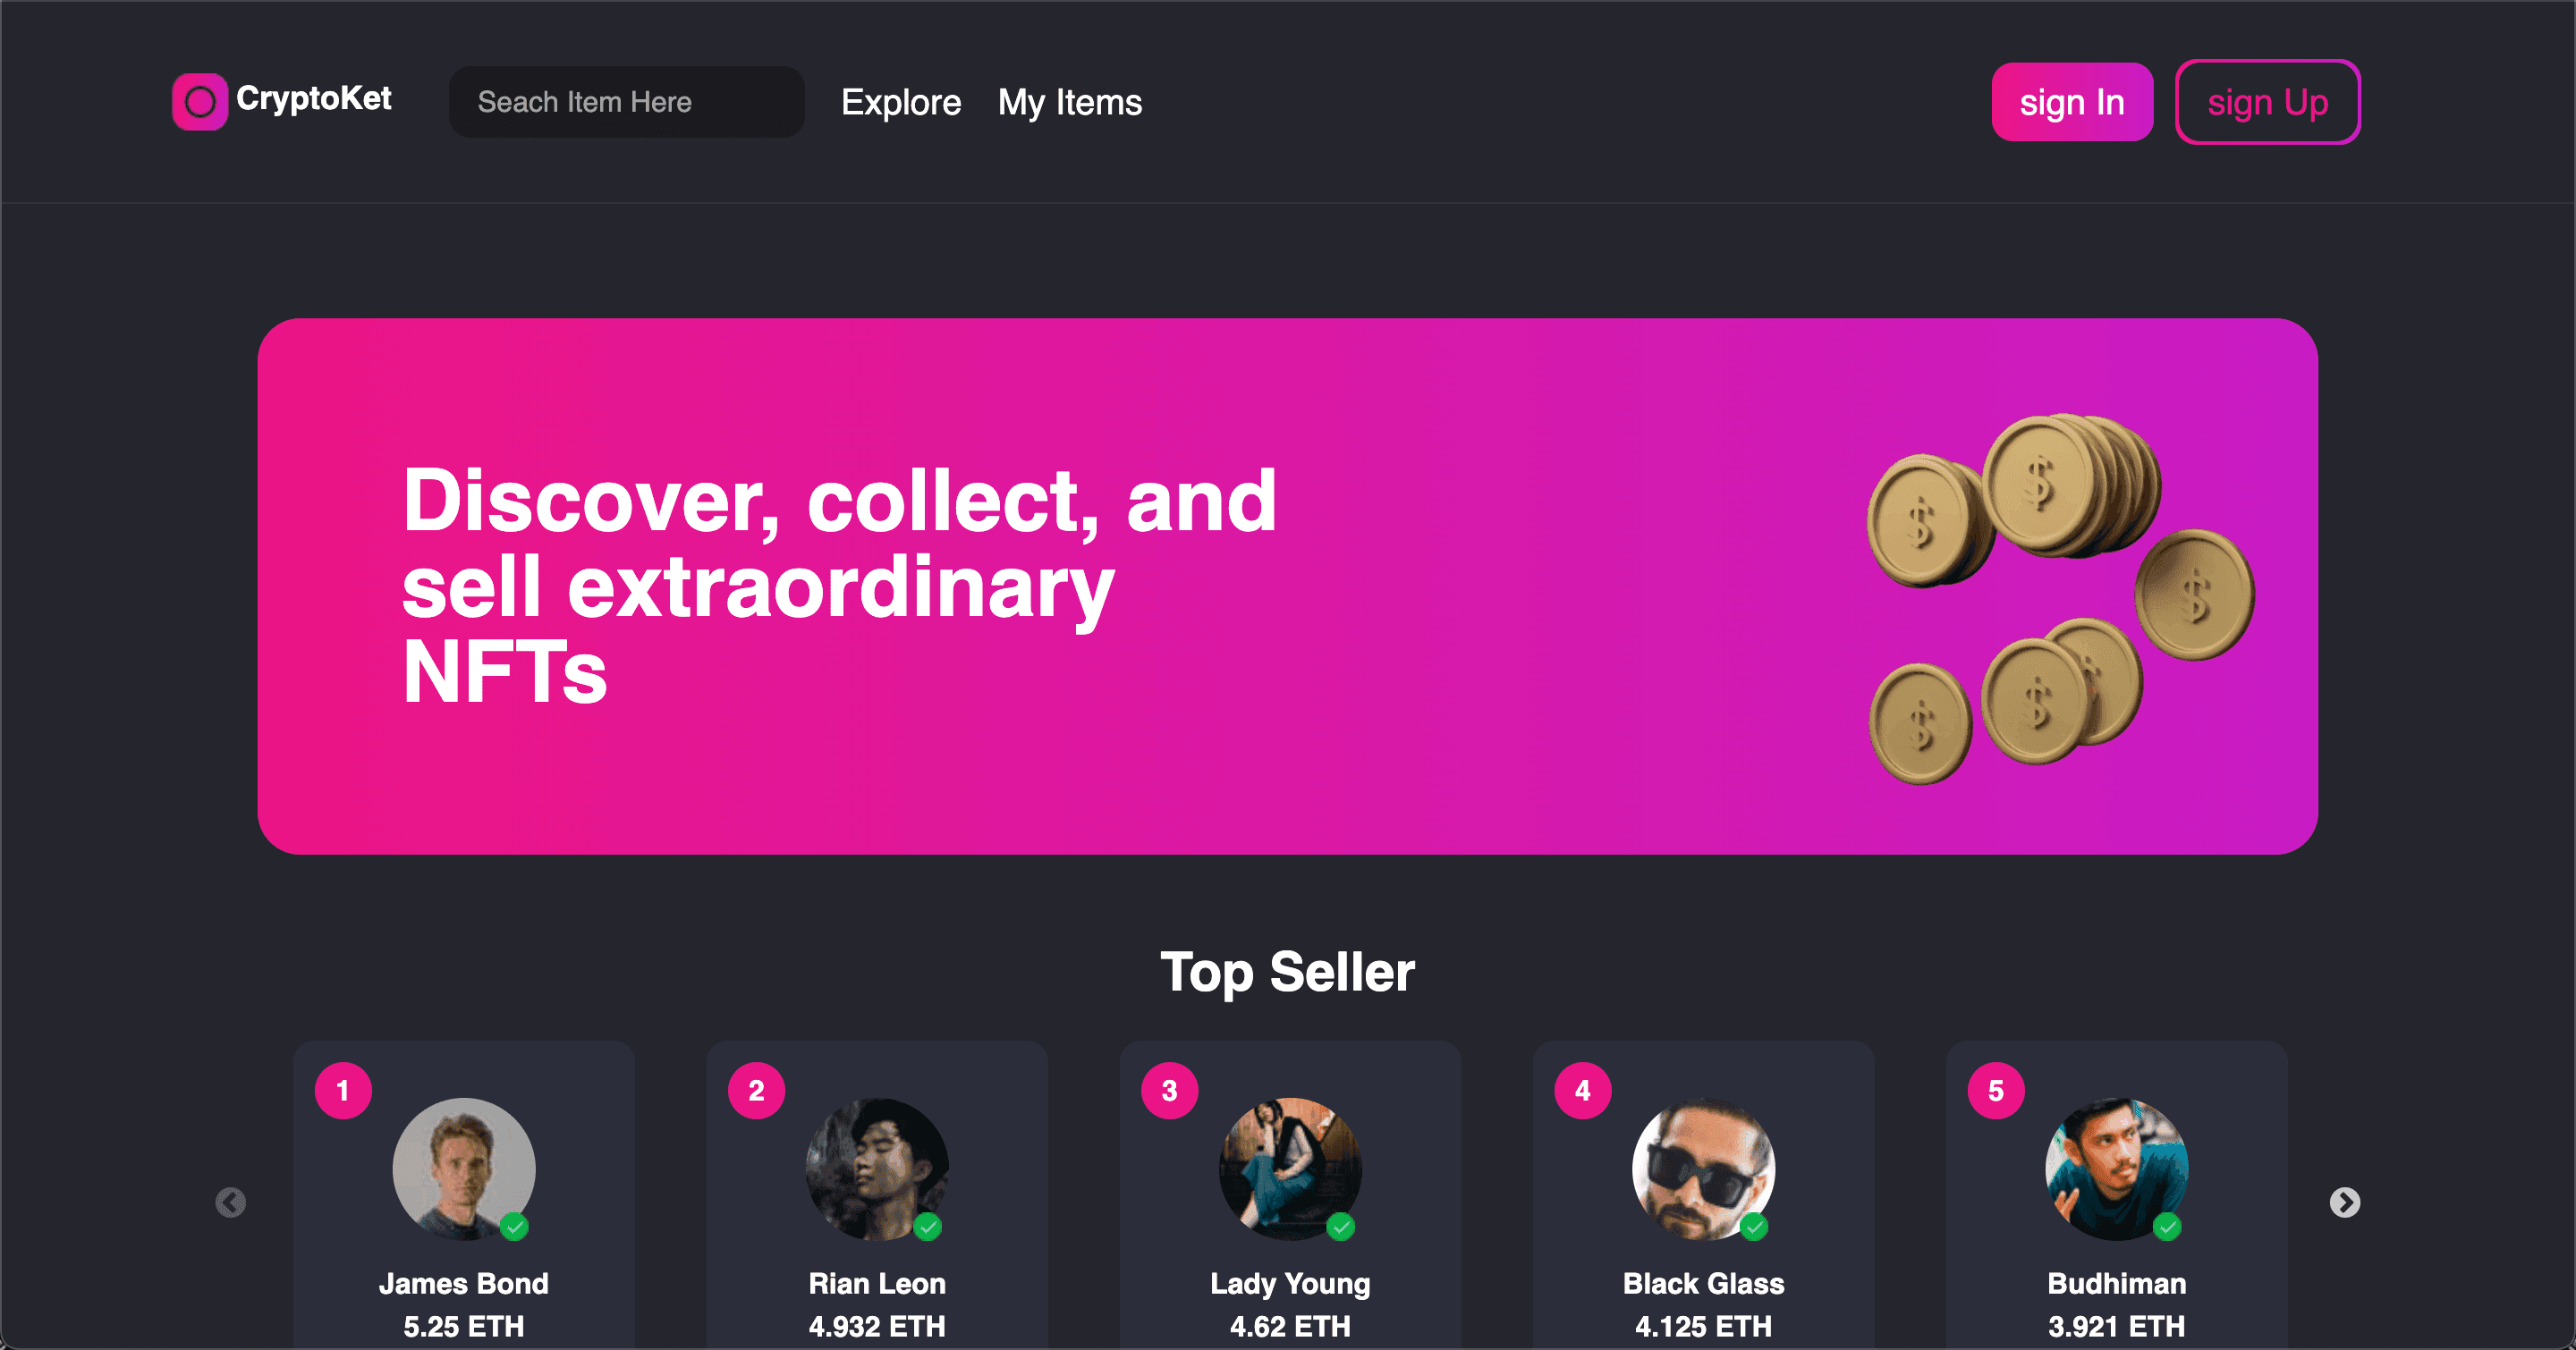Image resolution: width=2576 pixels, height=1350 pixels.
Task: Select James Bond's profile photo
Action: (x=464, y=1169)
